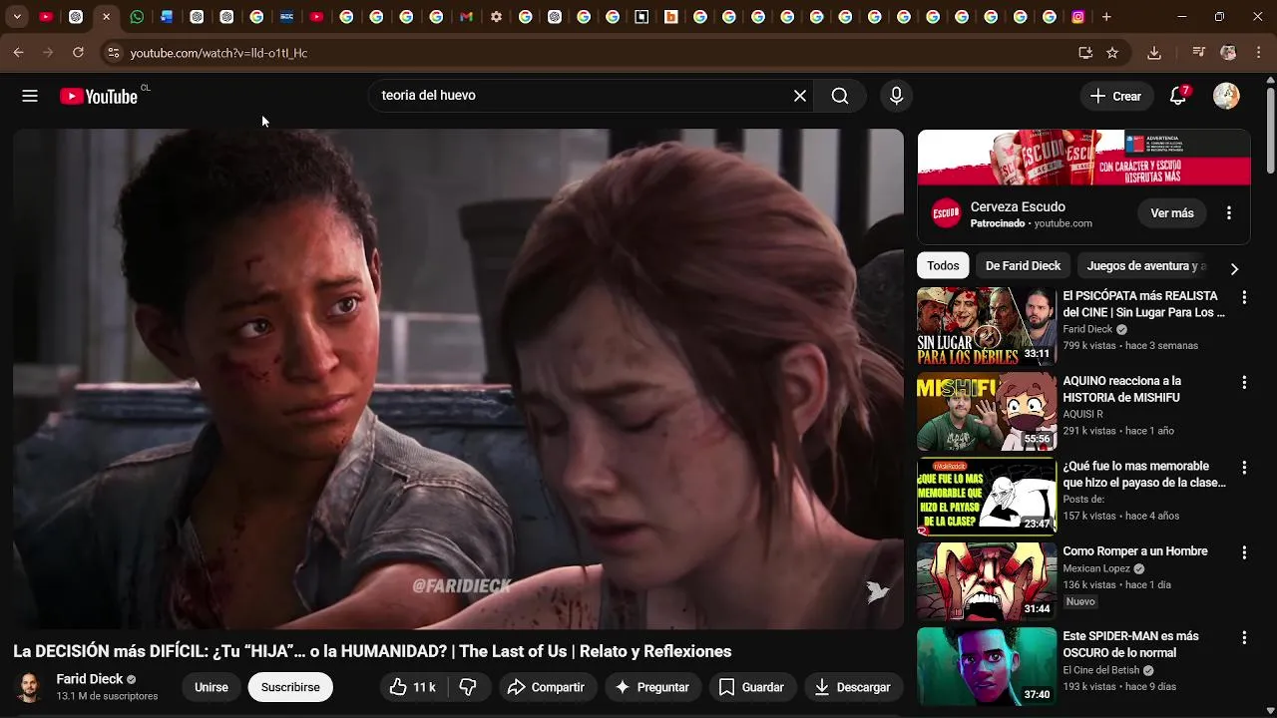Open Farid Dieck channel name link
This screenshot has height=718, width=1277.
90,679
